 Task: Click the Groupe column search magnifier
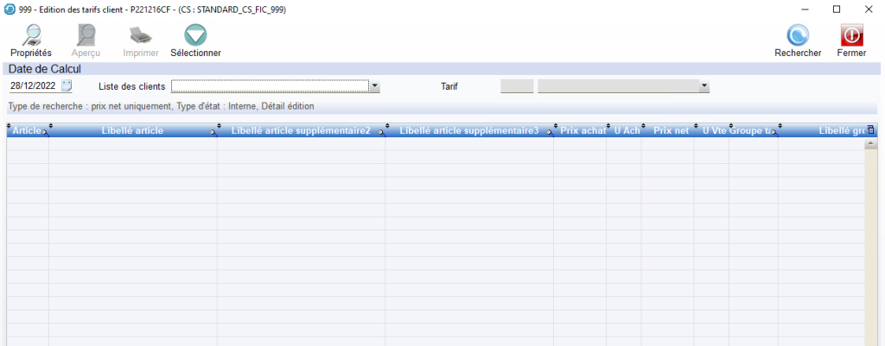774,133
